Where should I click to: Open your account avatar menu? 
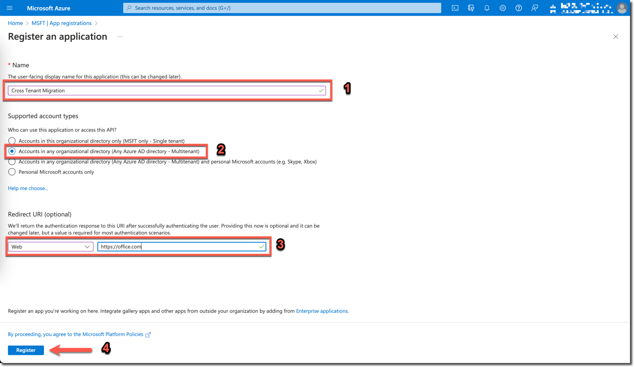pyautogui.click(x=622, y=8)
